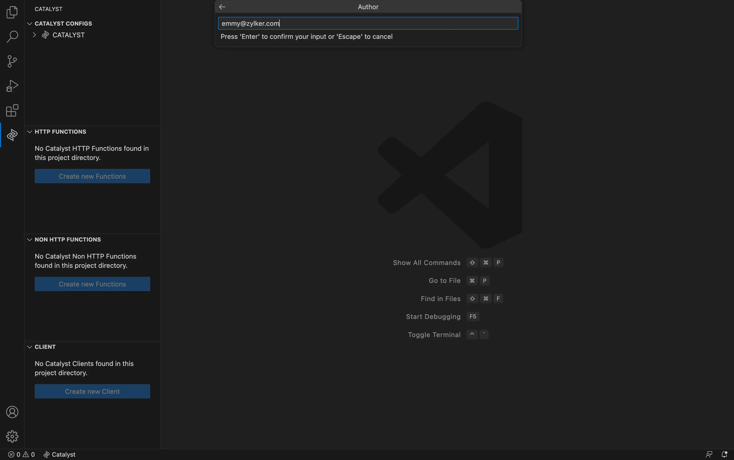
Task: Click the CATALYST sidebar title
Action: tap(49, 9)
